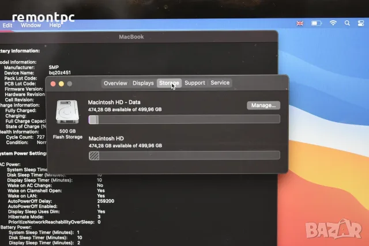The width and height of the screenshot is (369, 246).
Task: Open the Control Center icon
Action: pos(361,23)
